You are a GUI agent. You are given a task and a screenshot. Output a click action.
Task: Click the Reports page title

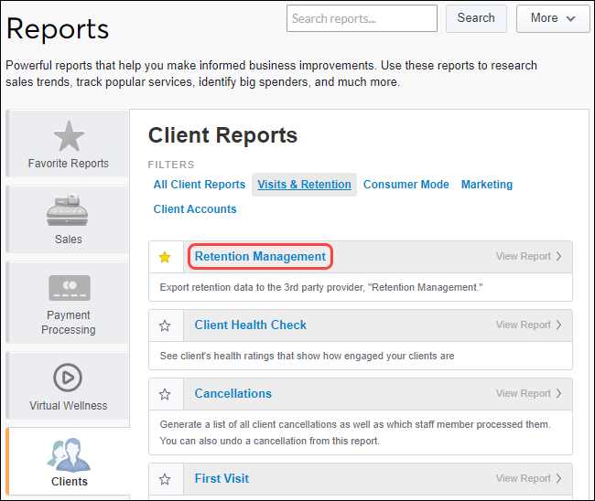click(x=58, y=29)
